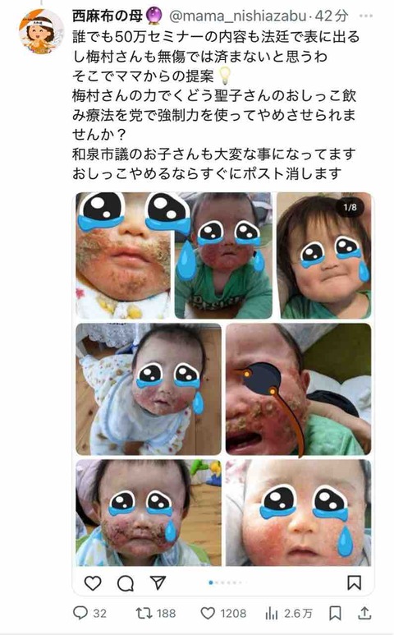Tap the comment bubble inside embedded image
The height and width of the screenshot is (635, 394).
[126, 583]
